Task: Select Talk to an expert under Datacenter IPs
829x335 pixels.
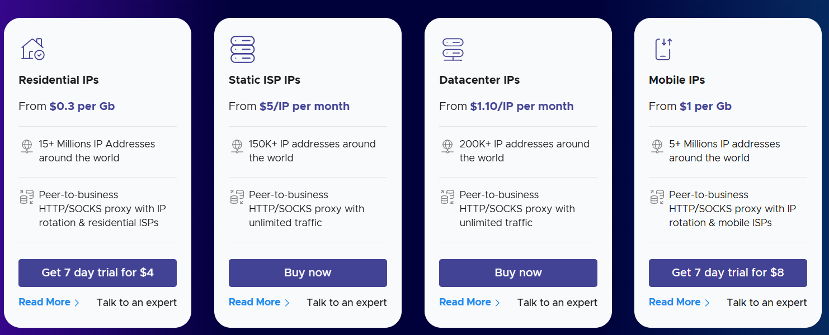Action: coord(557,303)
